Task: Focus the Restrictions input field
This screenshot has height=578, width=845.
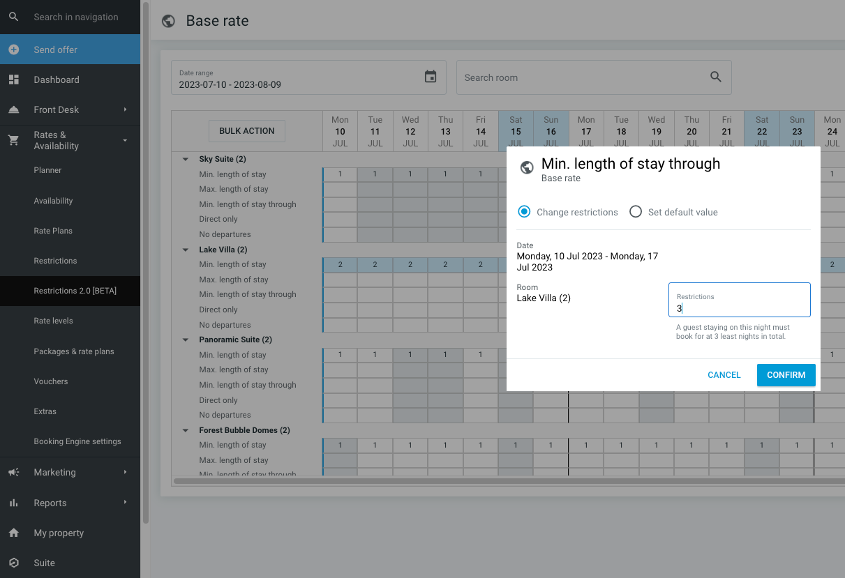Action: [x=739, y=307]
